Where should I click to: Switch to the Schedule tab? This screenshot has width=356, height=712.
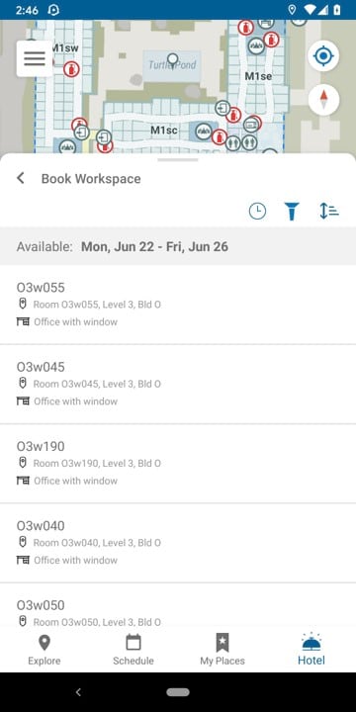click(133, 650)
